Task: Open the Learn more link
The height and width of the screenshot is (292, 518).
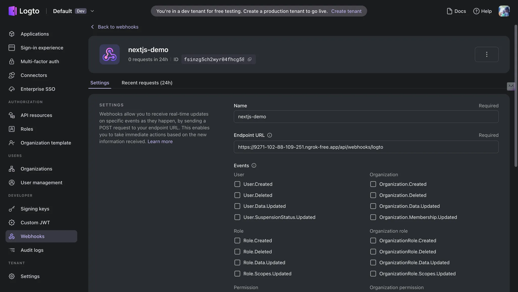Action: tap(160, 141)
